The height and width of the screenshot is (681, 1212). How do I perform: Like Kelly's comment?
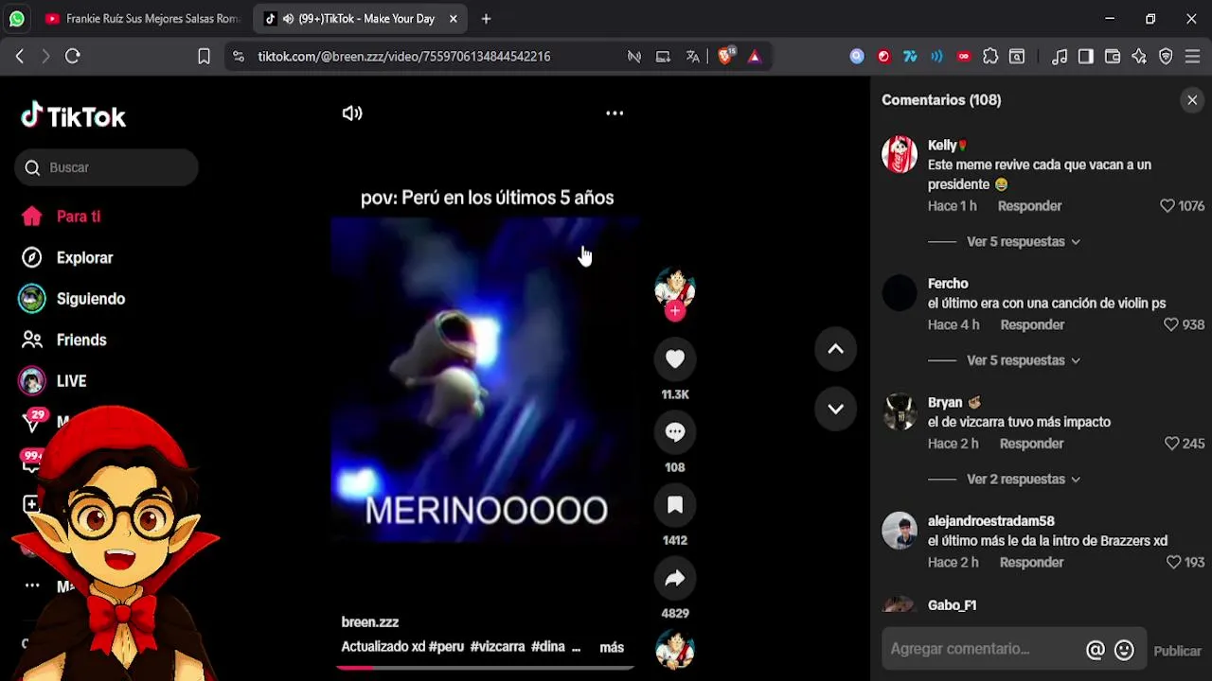[1167, 206]
